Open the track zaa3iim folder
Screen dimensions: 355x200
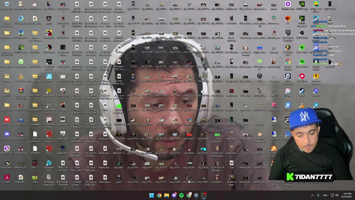coord(35,107)
